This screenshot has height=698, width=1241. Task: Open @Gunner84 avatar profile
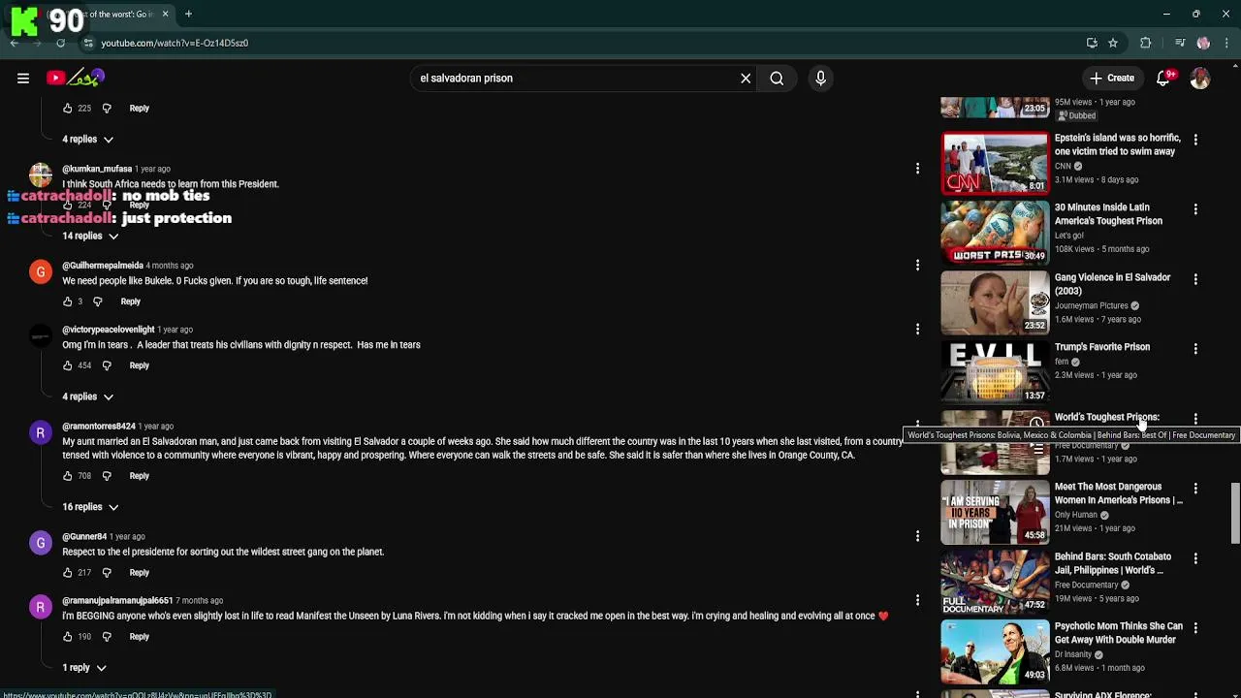tap(40, 543)
